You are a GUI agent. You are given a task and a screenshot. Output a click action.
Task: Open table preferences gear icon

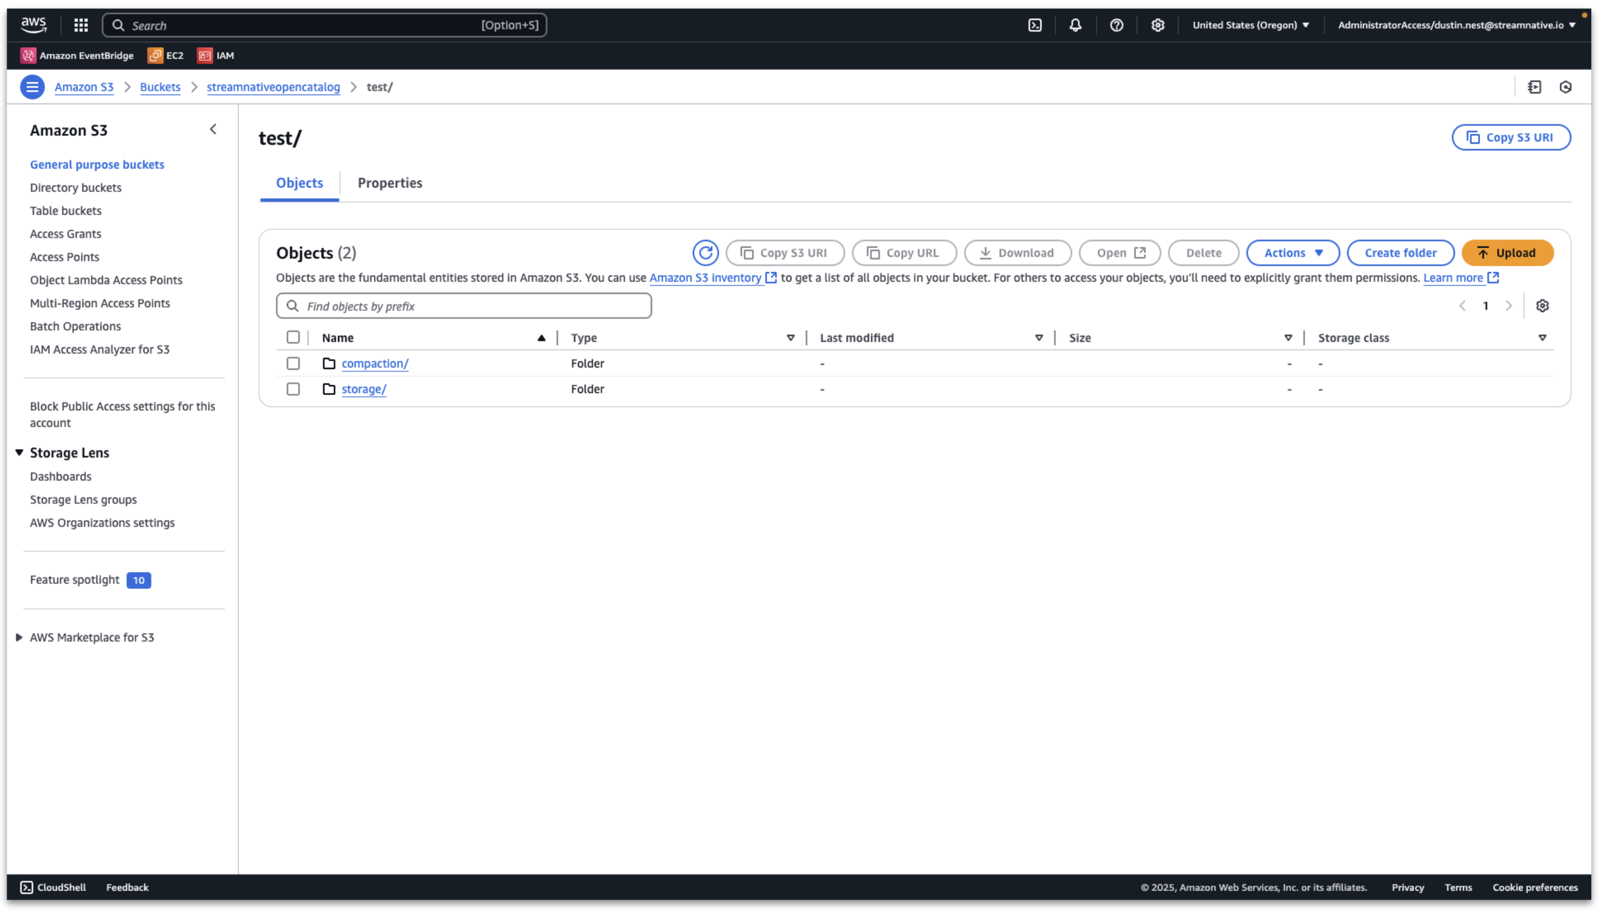tap(1542, 306)
